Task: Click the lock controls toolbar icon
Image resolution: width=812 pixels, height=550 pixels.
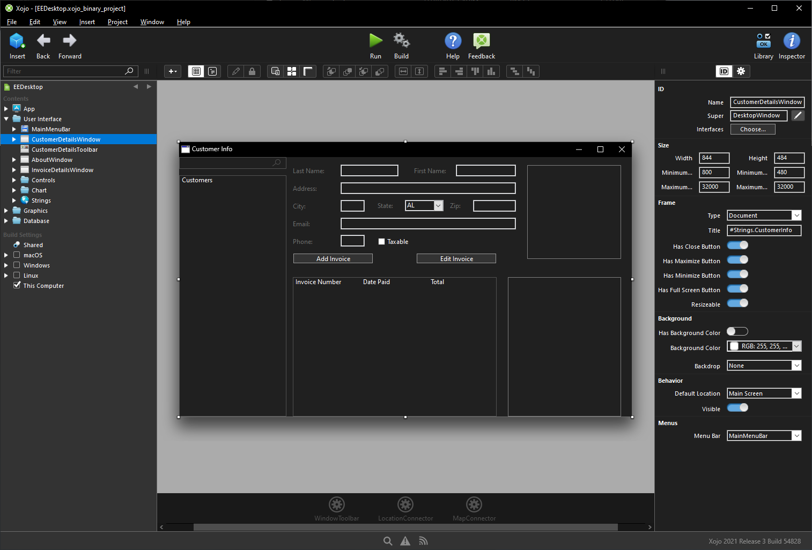Action: (252, 71)
